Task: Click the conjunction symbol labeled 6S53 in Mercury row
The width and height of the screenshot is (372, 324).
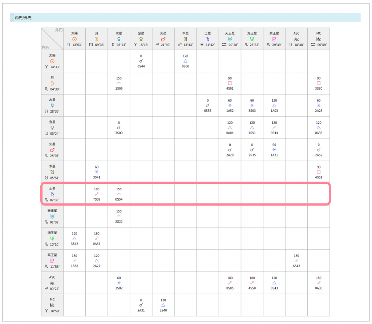Action: [x=207, y=105]
